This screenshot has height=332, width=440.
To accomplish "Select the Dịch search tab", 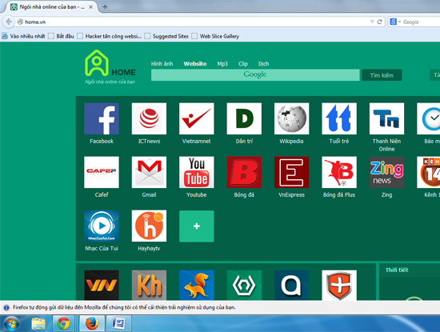I will point(263,64).
